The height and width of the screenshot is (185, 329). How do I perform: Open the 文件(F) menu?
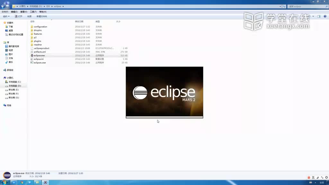point(5,12)
